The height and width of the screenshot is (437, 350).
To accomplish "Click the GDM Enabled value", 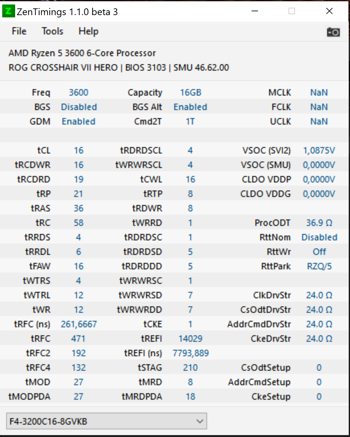I will tap(79, 122).
